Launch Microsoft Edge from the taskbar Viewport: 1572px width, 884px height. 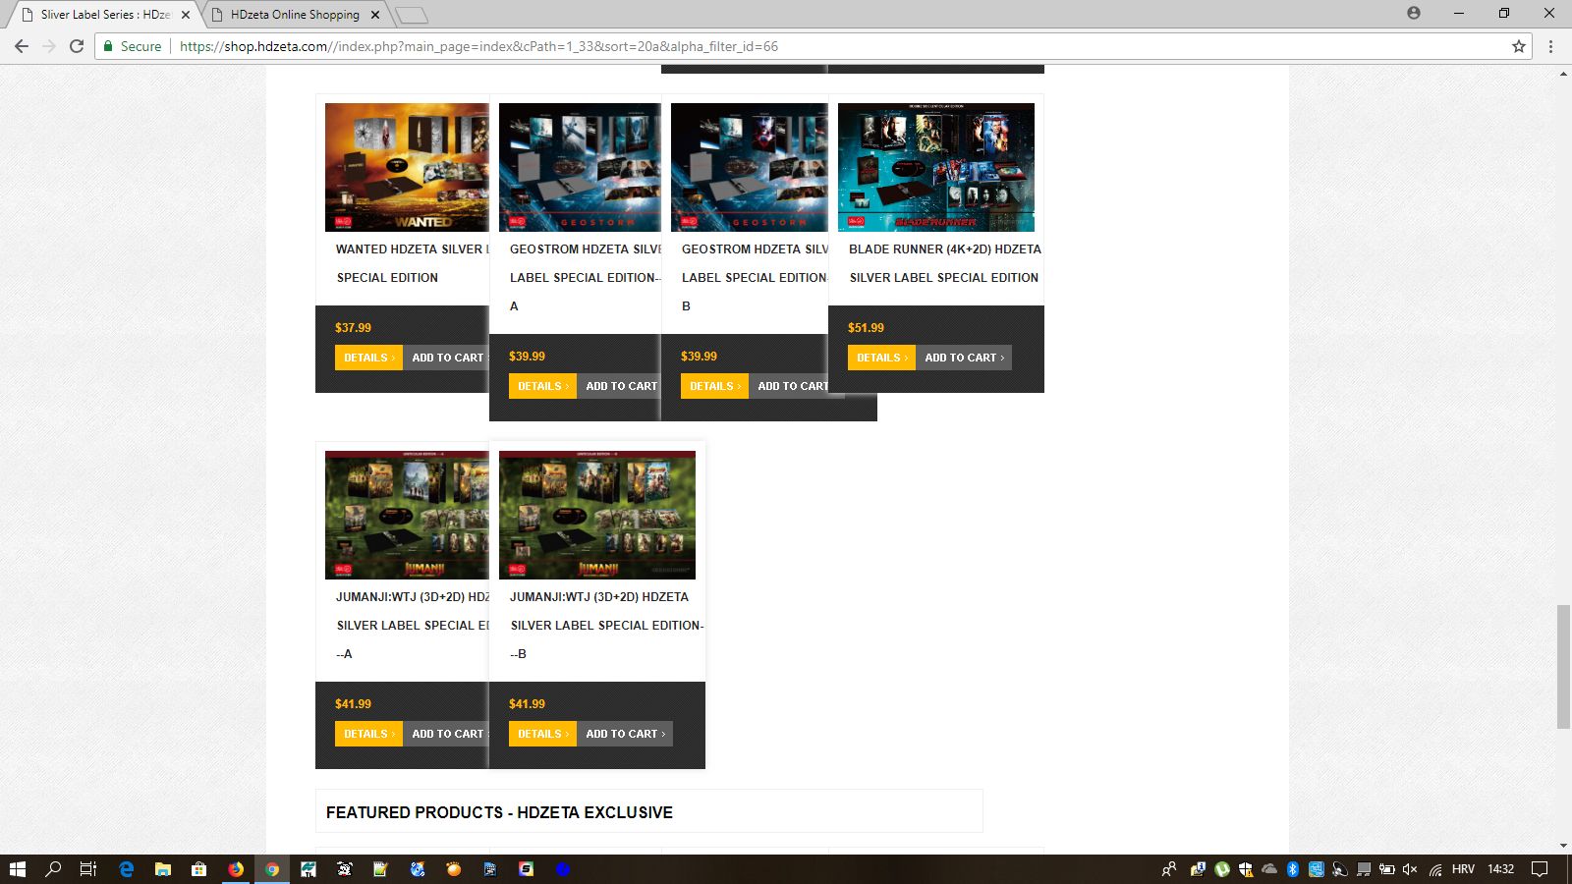pos(126,869)
